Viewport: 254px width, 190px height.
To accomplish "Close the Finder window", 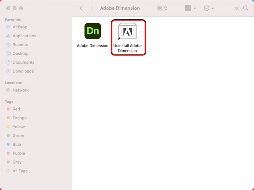I will [8, 8].
